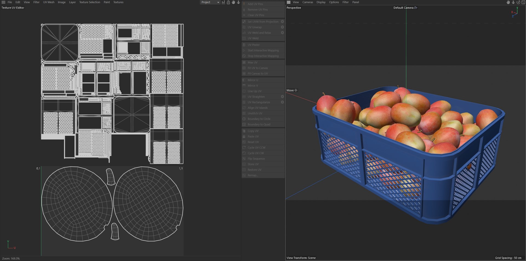Toggle the viewport layout maximize icon
526x261 pixels.
coord(523,2)
